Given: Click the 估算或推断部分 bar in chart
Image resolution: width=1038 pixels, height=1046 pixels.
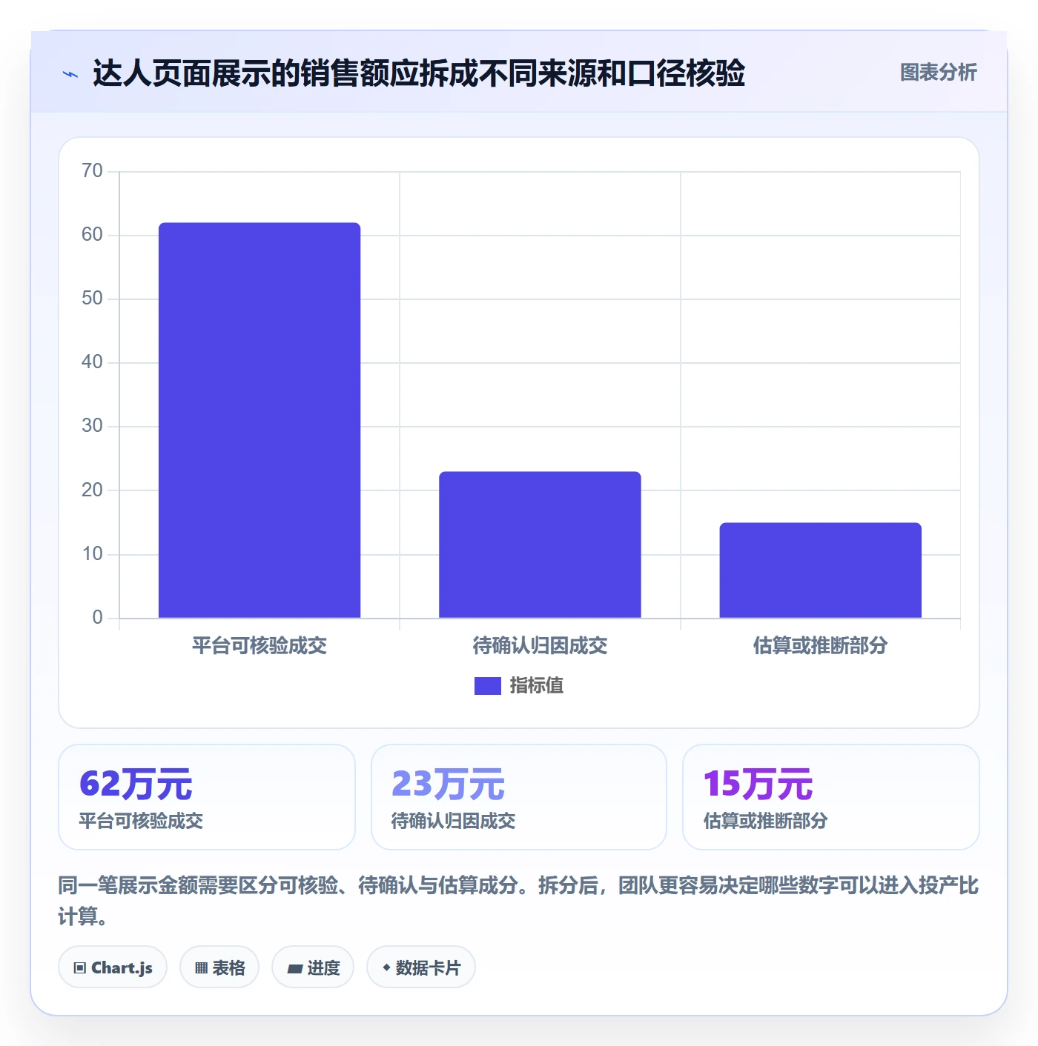Looking at the screenshot, I should pyautogui.click(x=820, y=570).
